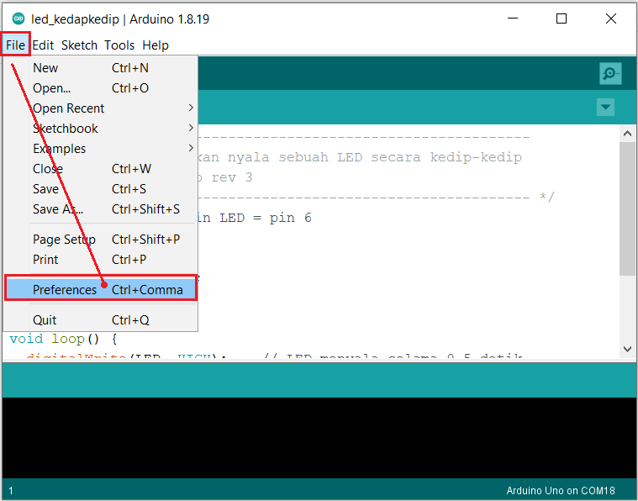Select Close in the File menu
This screenshot has width=638, height=501.
pyautogui.click(x=101, y=168)
